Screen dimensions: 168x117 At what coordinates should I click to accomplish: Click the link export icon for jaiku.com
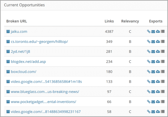pyautogui.click(x=149, y=31)
